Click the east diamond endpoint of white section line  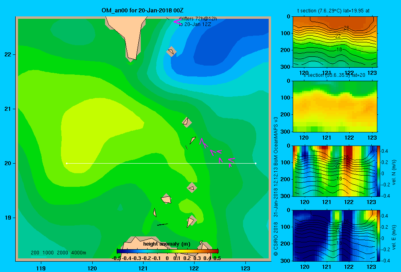click(256, 163)
